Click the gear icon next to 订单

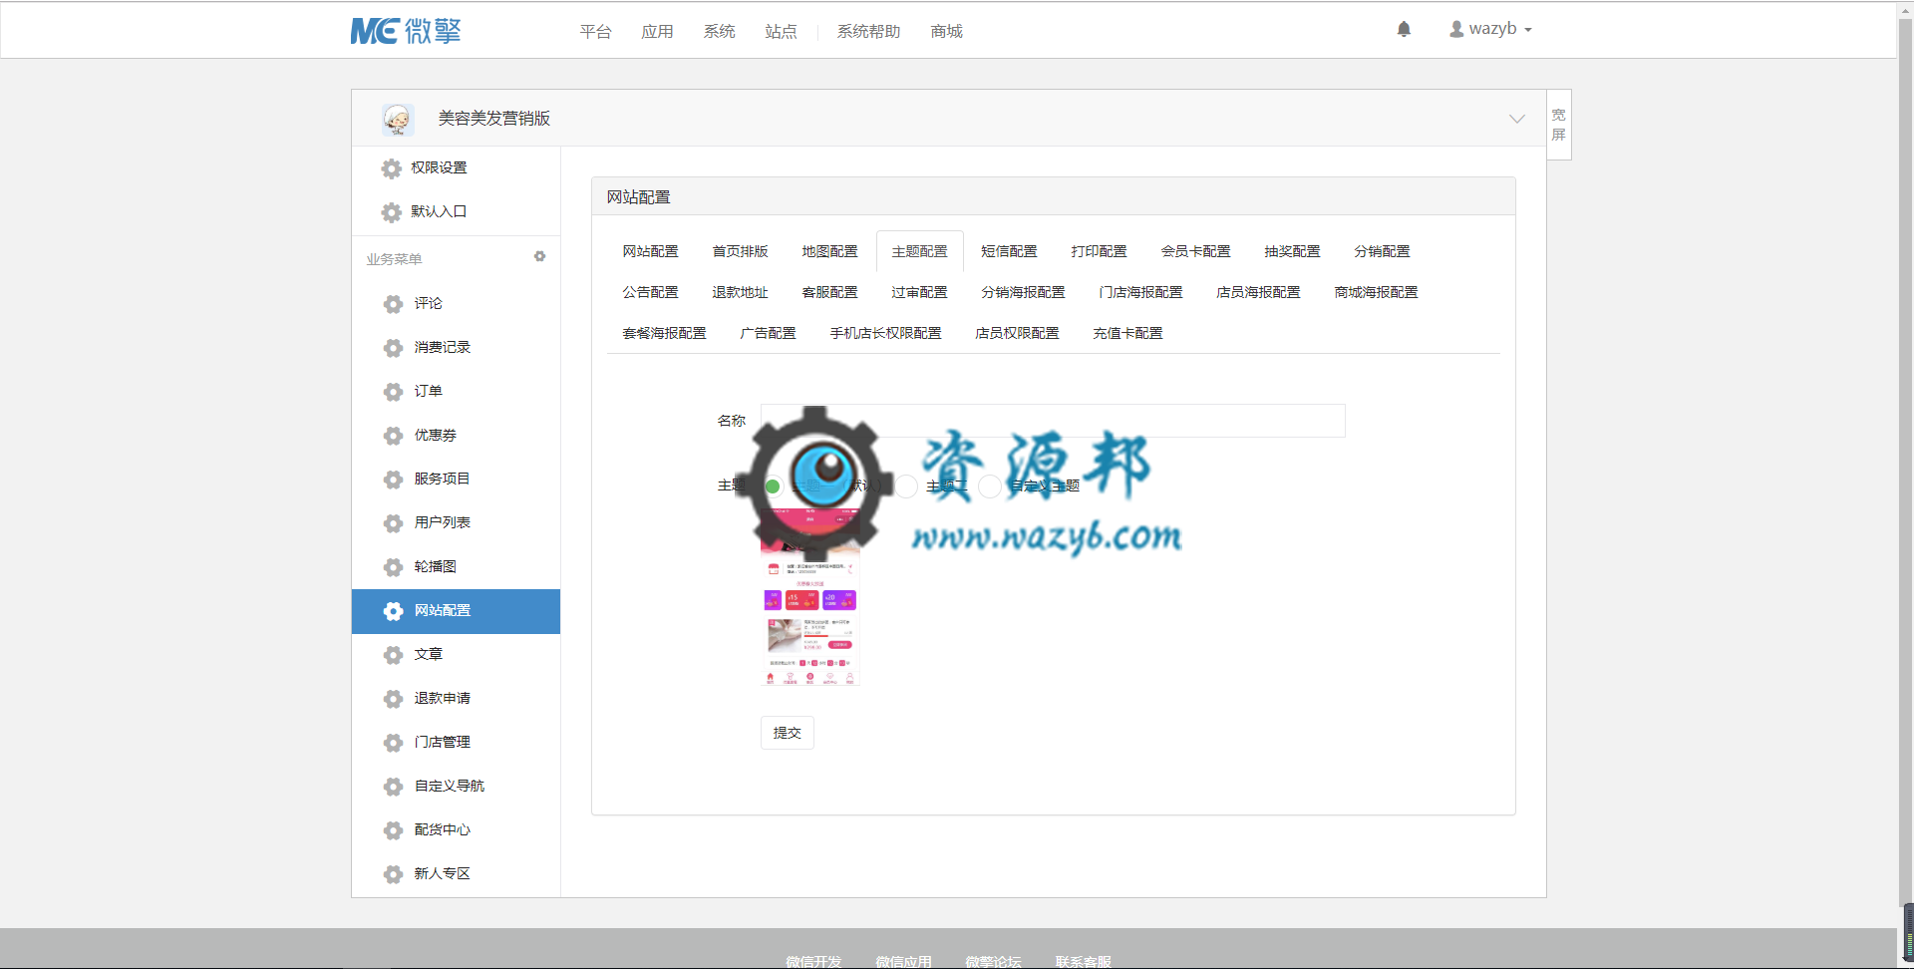pyautogui.click(x=394, y=392)
